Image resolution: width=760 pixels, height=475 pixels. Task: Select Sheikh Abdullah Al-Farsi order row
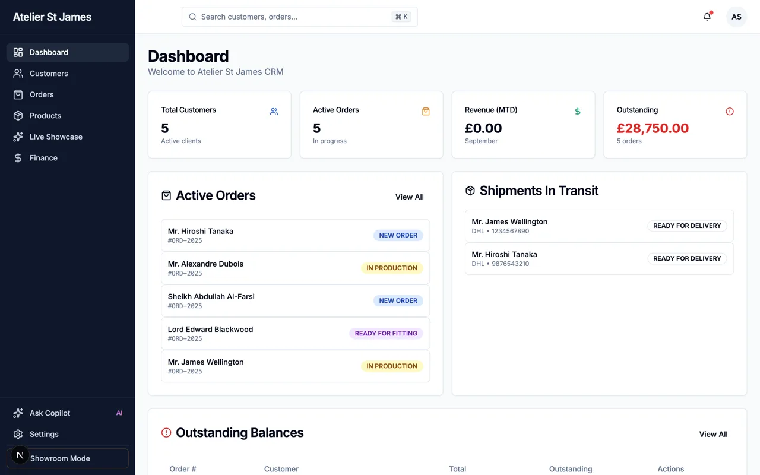pyautogui.click(x=295, y=301)
